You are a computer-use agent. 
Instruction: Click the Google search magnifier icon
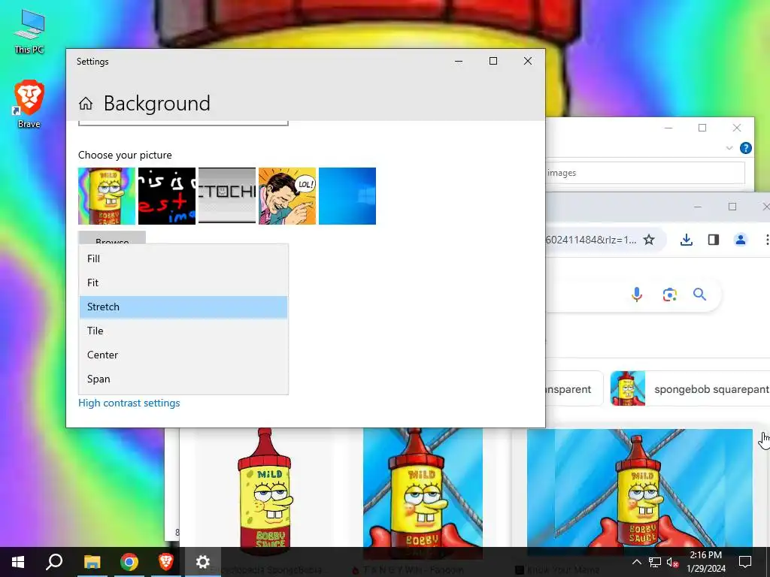700,295
